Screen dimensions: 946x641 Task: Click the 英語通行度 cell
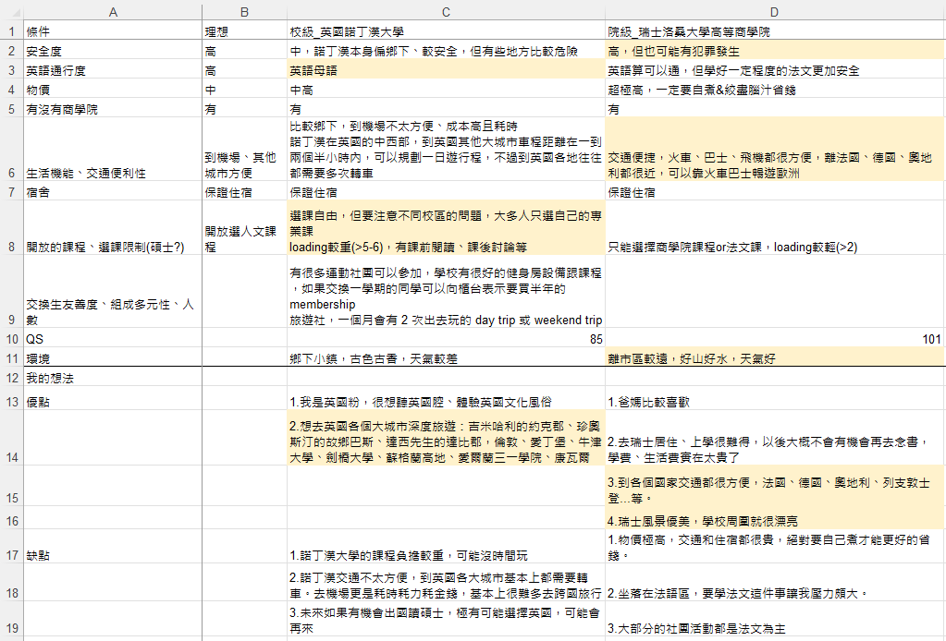coord(113,69)
